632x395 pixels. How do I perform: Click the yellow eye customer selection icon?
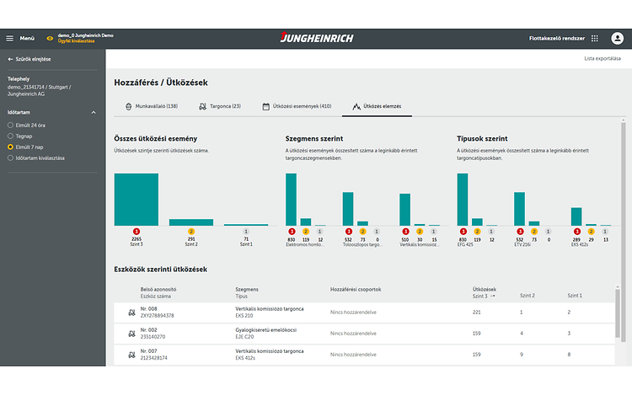click(50, 38)
